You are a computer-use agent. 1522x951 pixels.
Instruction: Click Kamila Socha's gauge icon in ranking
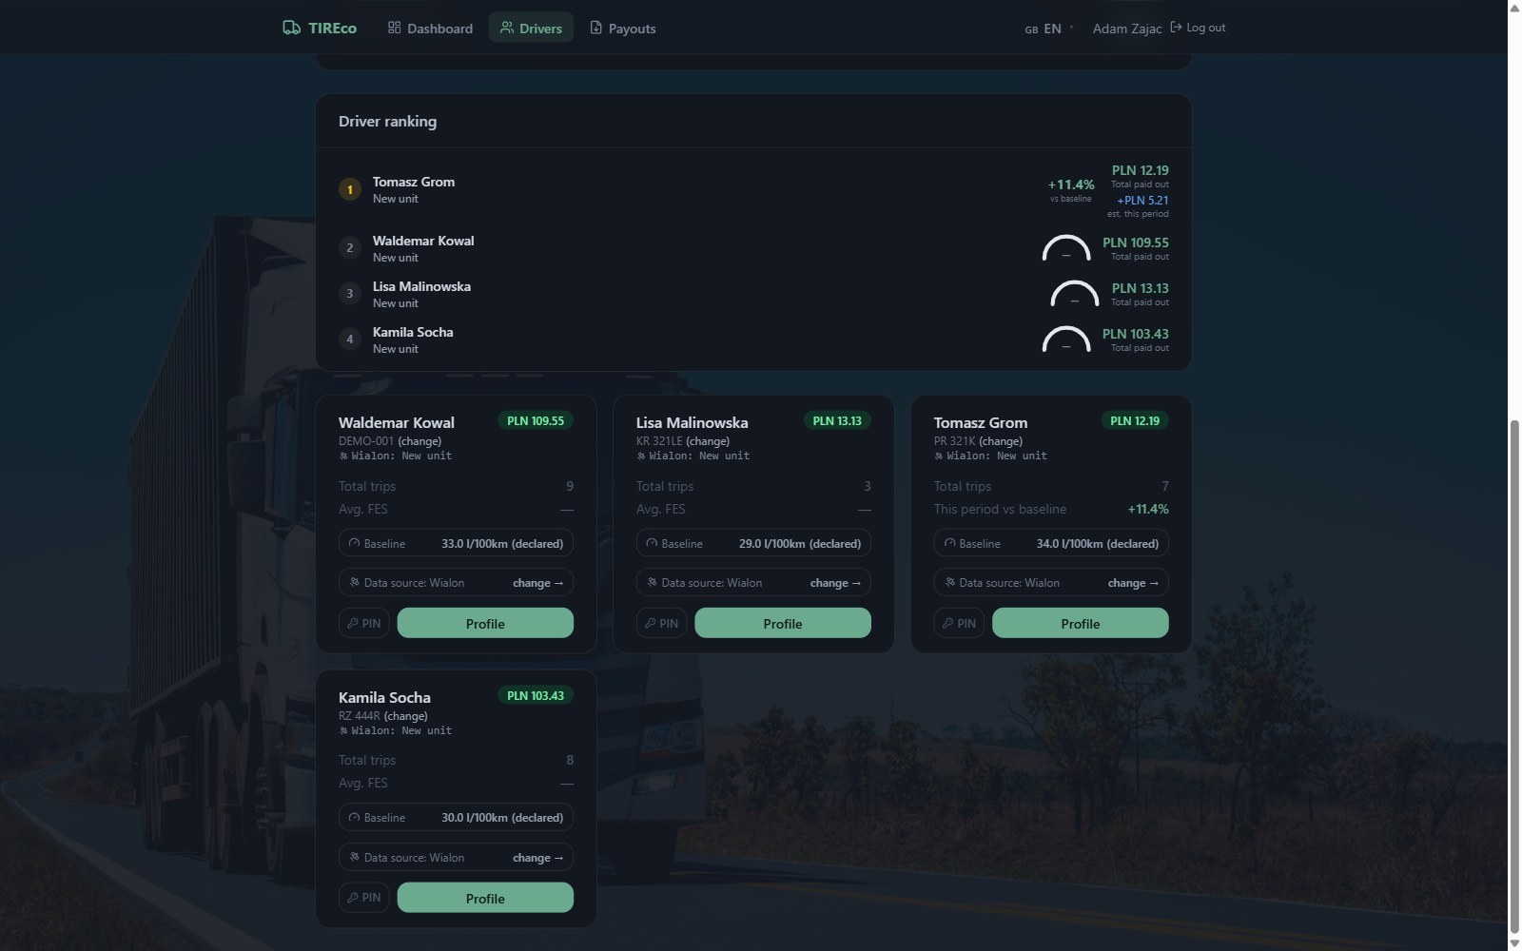click(1066, 340)
